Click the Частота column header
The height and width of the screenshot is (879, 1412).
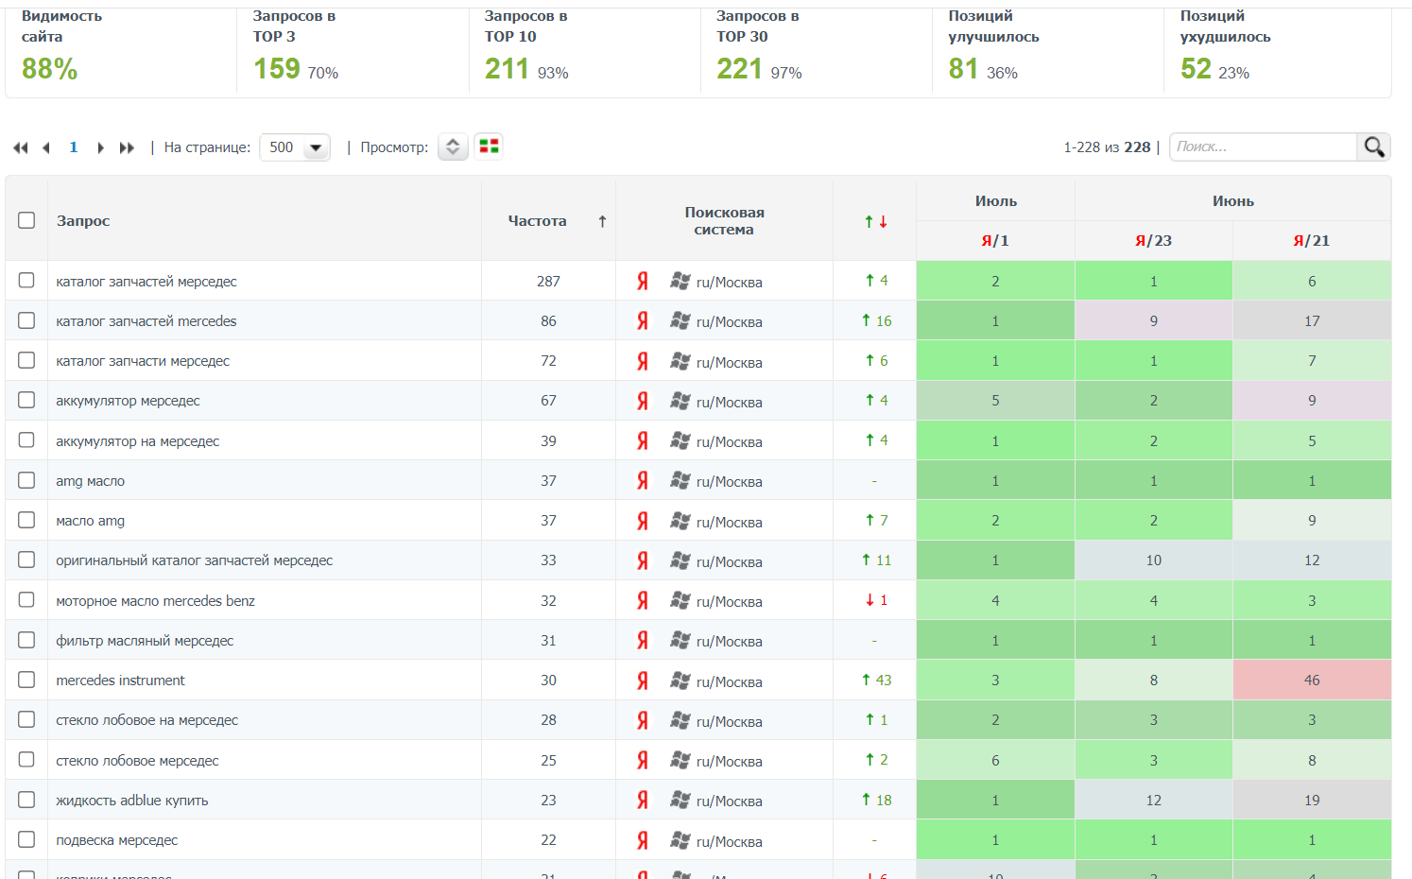(x=537, y=221)
